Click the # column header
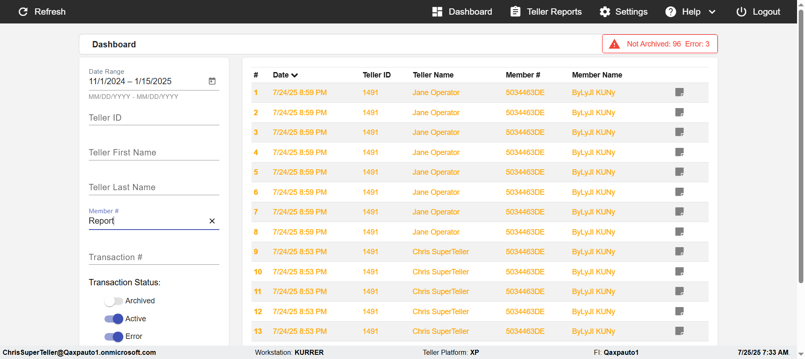Image resolution: width=805 pixels, height=359 pixels. point(256,75)
